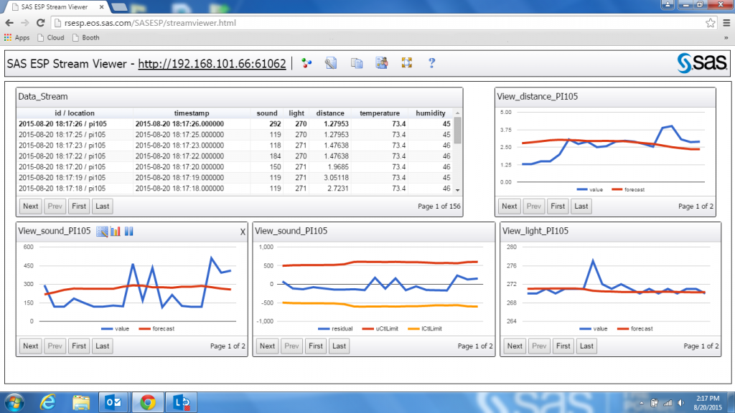Viewport: 735px width, 413px height.
Task: Open table settings icon in View_sound_PI105 panel
Action: (102, 231)
